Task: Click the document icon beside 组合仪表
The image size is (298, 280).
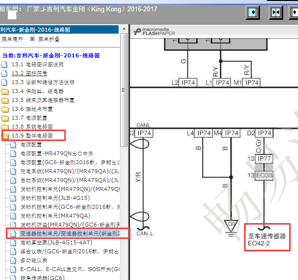Action: [x=13, y=251]
